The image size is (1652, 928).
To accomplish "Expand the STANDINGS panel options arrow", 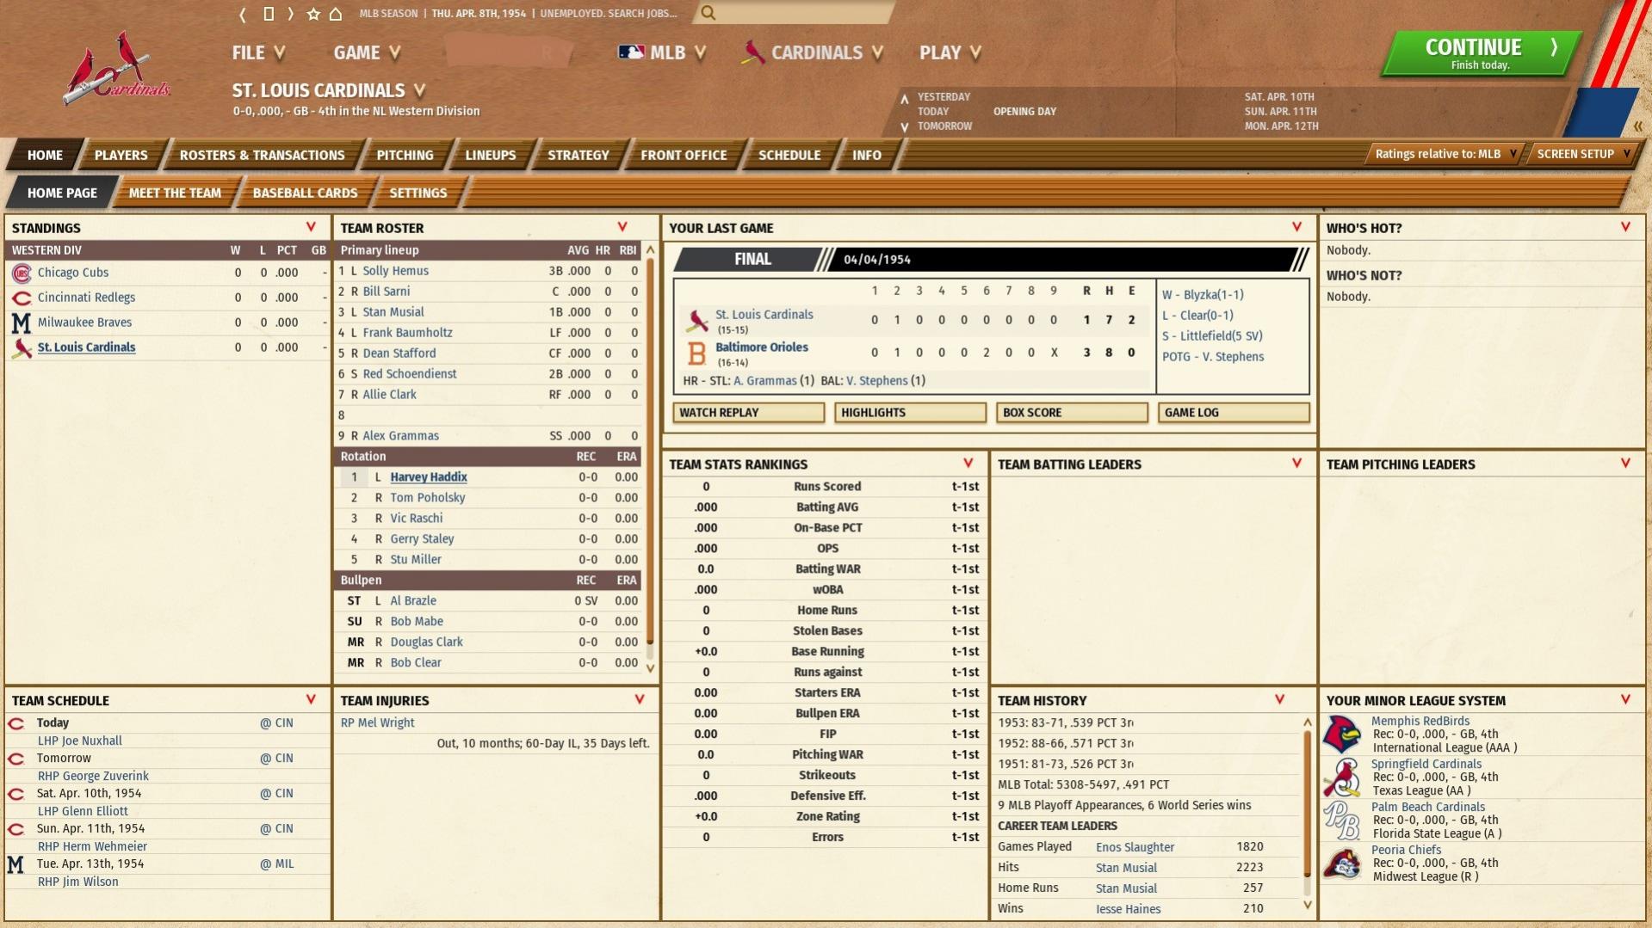I will coord(311,227).
